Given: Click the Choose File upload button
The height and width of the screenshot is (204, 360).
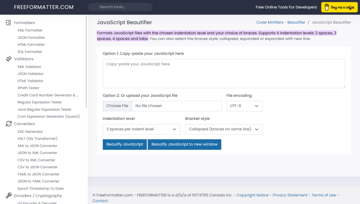Looking at the screenshot, I should [x=117, y=106].
